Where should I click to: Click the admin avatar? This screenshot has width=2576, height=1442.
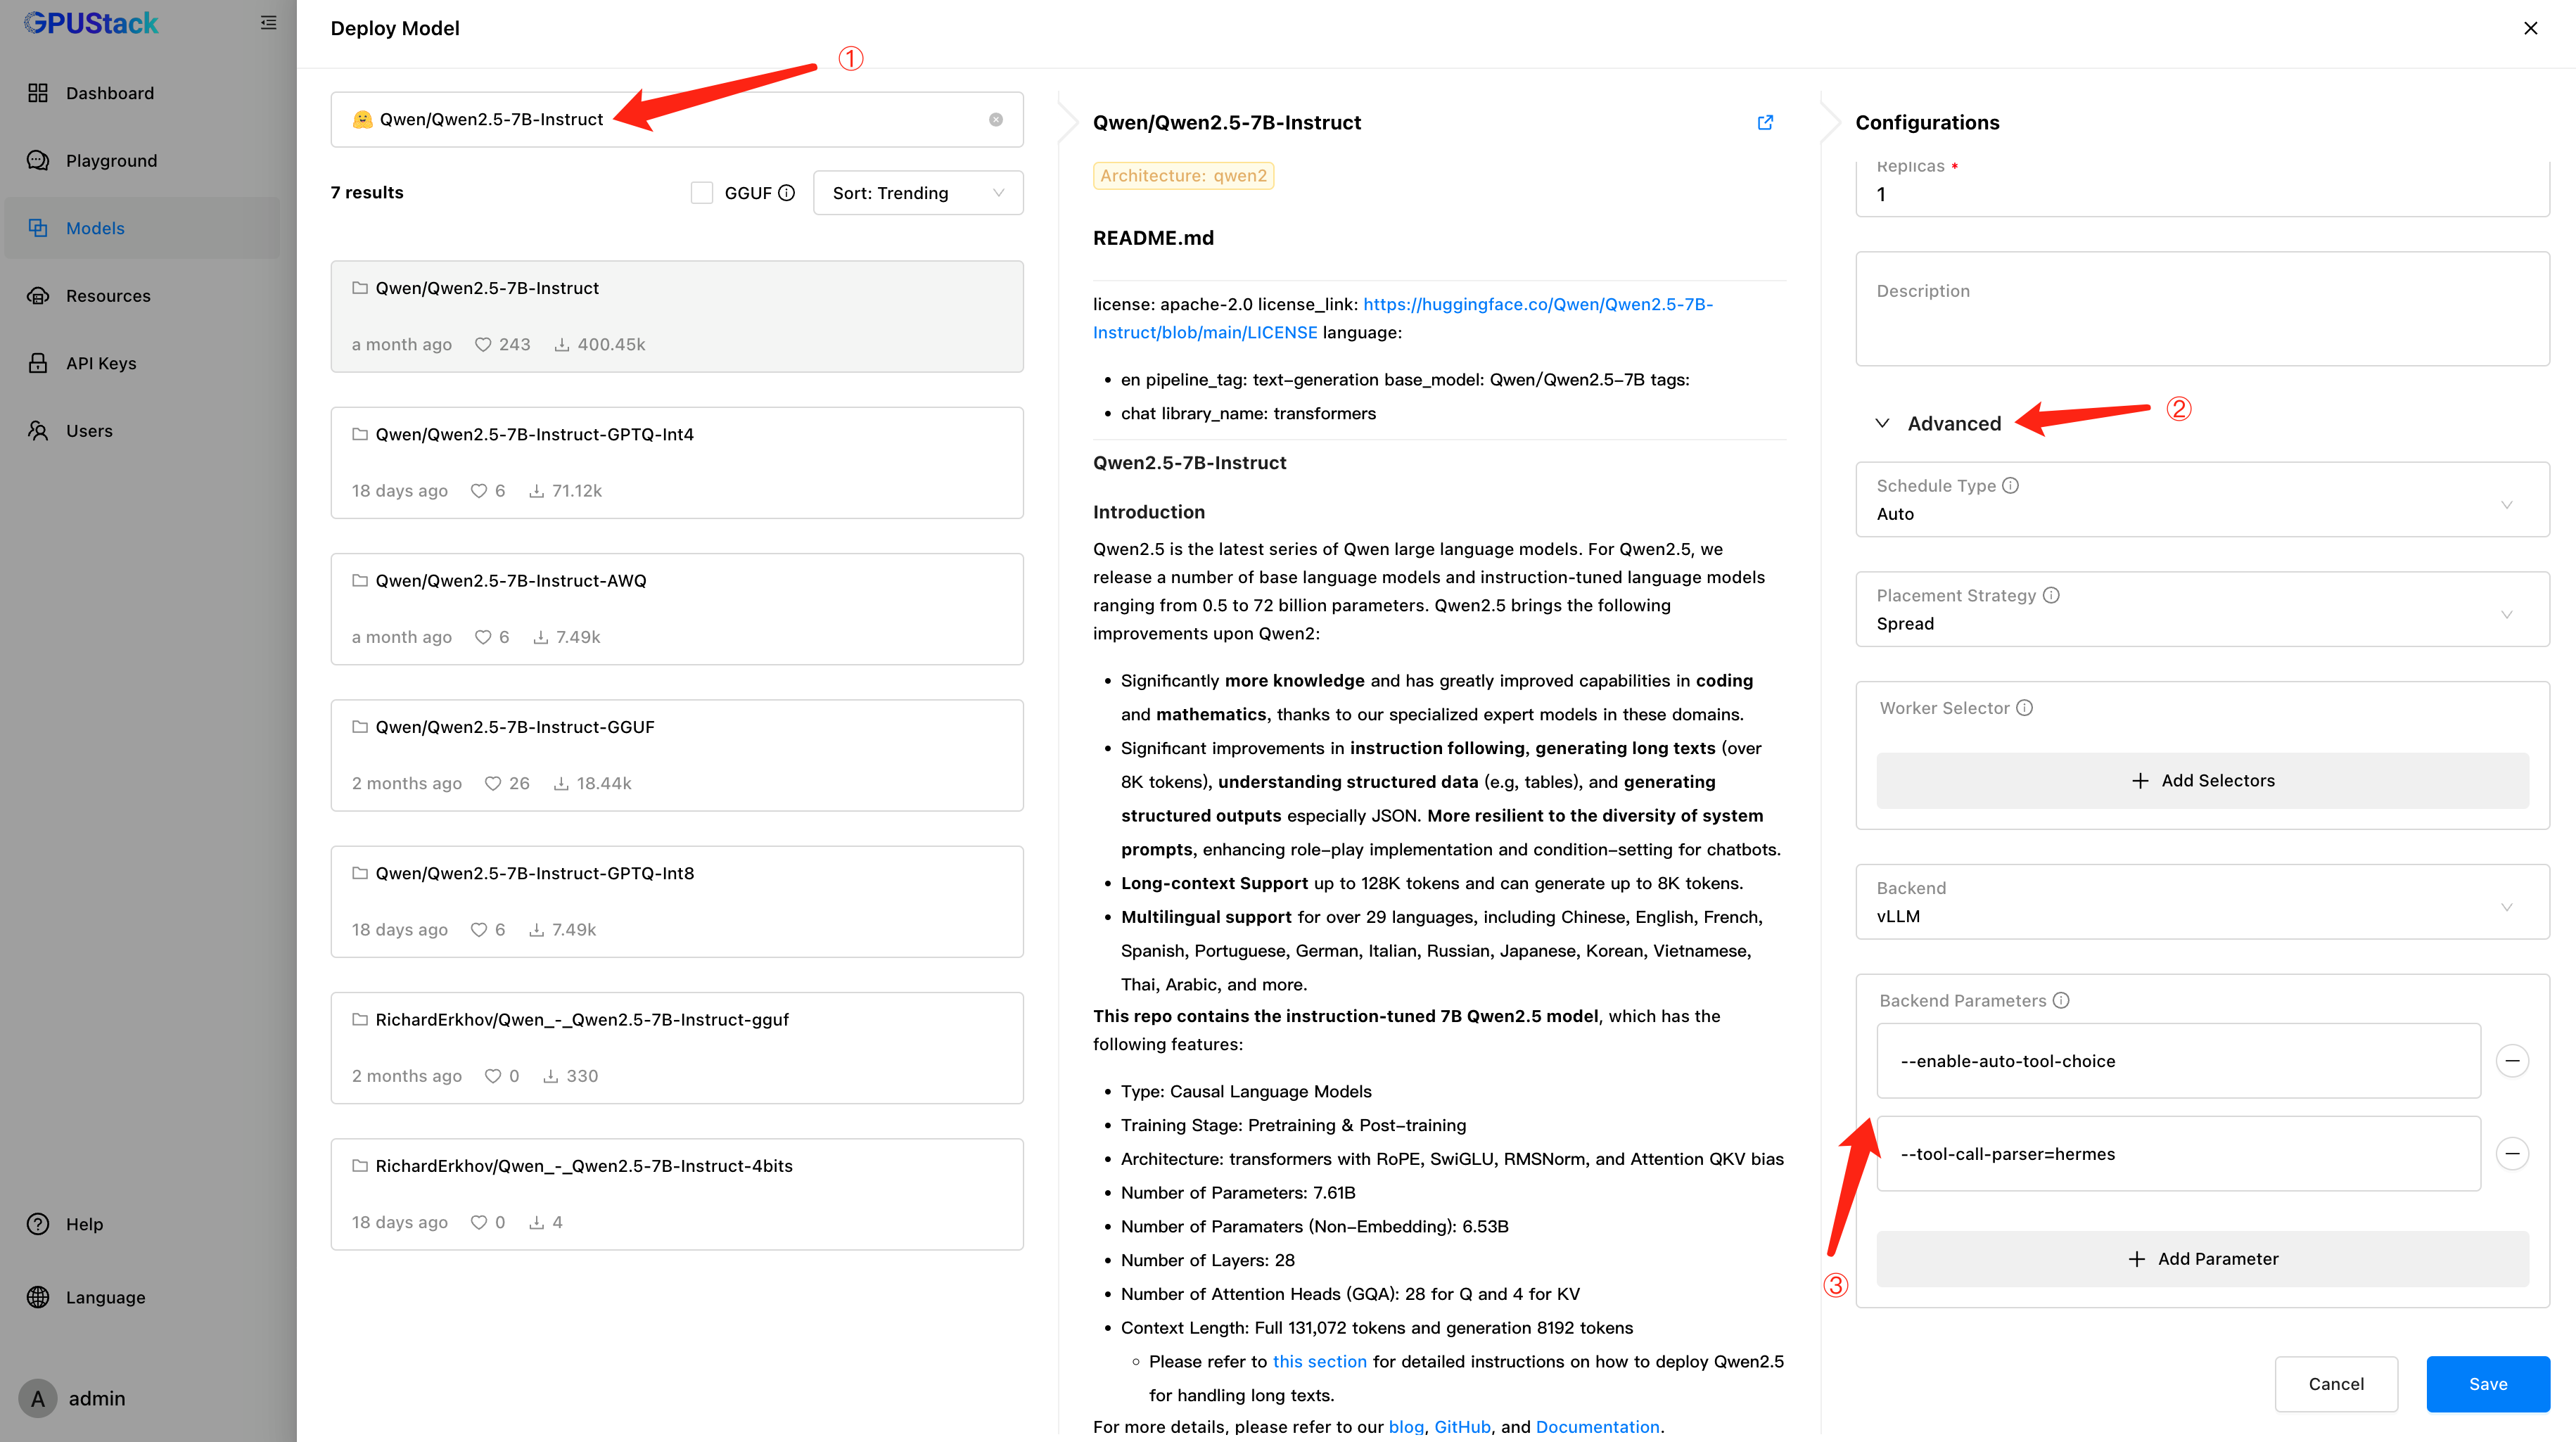[38, 1398]
